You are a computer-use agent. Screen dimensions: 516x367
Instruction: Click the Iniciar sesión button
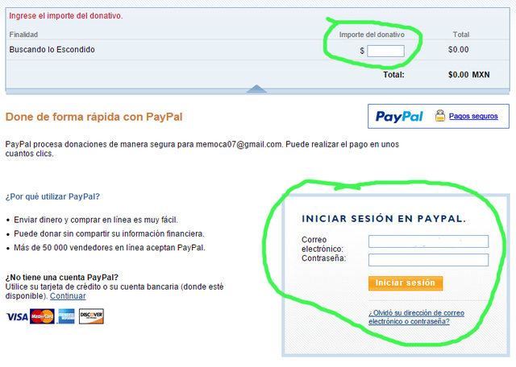tap(406, 283)
